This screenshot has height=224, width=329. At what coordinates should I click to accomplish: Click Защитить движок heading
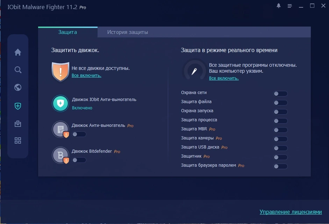[x=75, y=50]
